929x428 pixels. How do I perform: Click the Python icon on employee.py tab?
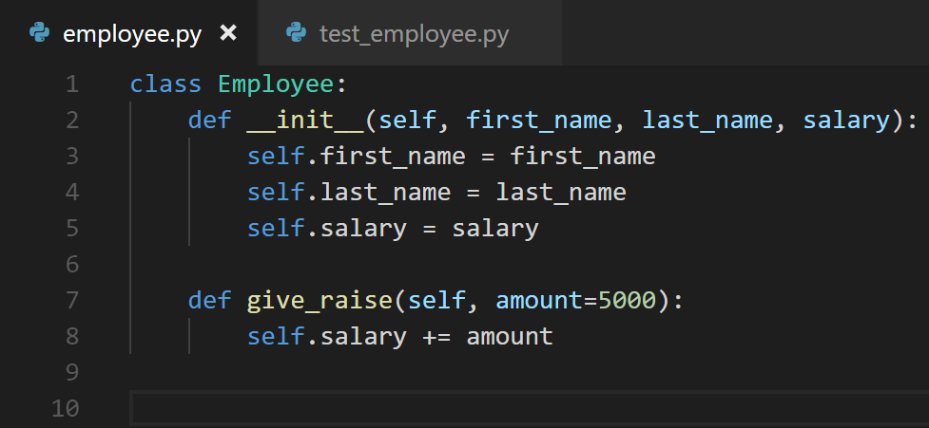pos(40,33)
